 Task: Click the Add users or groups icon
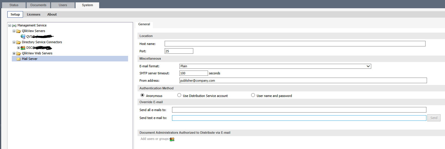pyautogui.click(x=172, y=139)
